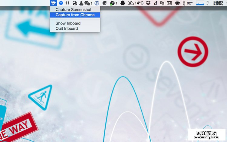Image resolution: width=227 pixels, height=142 pixels.
Task: Click the network speed 4.6KB/s indicator
Action: 218,3
